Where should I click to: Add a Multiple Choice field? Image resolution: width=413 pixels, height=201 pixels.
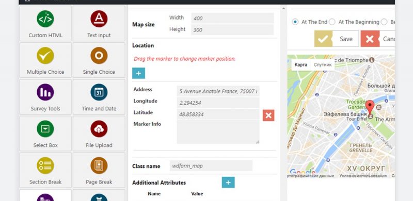(x=45, y=60)
